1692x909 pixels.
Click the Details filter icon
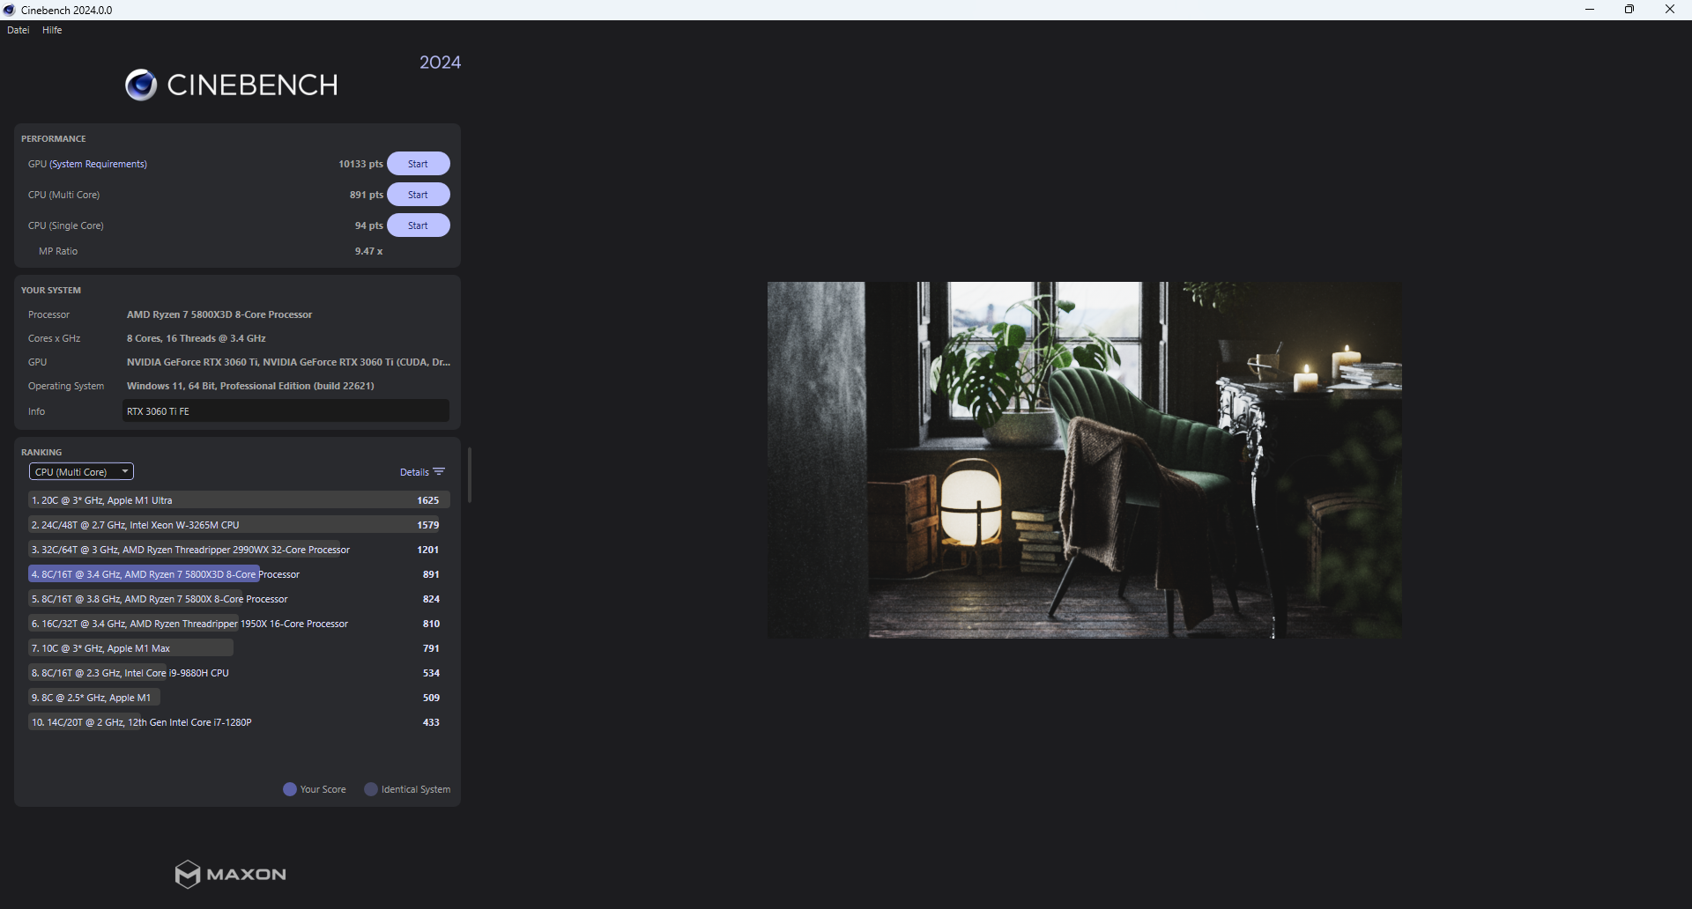click(439, 472)
